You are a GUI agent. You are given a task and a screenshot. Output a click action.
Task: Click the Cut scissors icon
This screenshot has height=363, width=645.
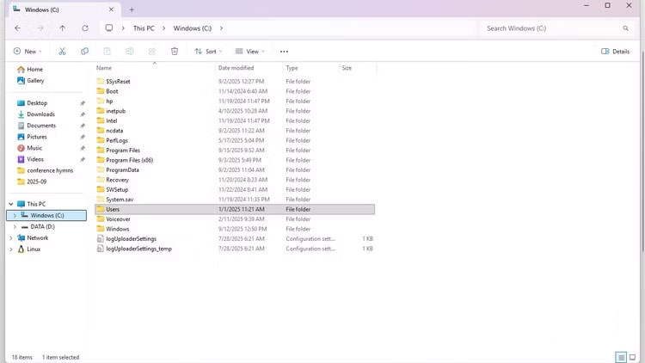click(62, 52)
